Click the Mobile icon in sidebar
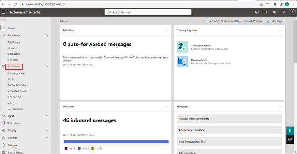Viewport: 297px width, 154px height. click(3, 130)
